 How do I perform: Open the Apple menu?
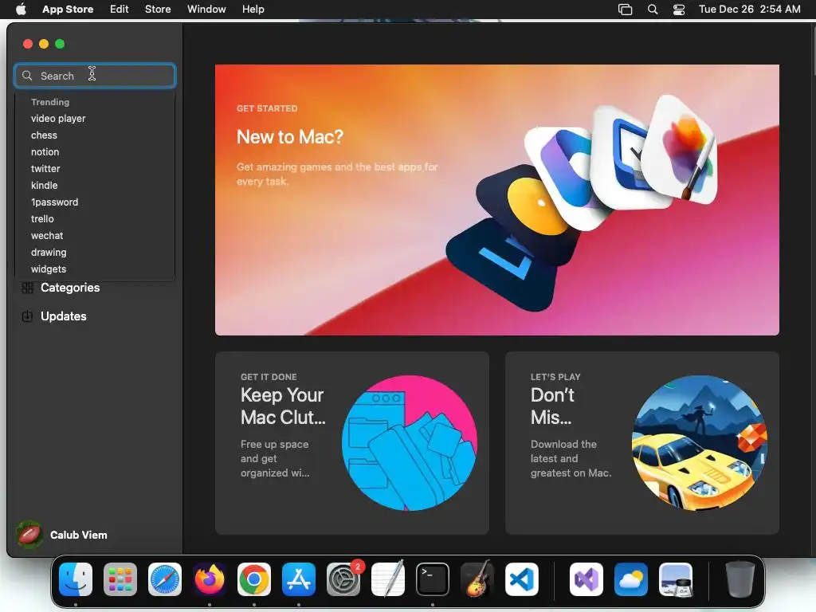pyautogui.click(x=21, y=9)
